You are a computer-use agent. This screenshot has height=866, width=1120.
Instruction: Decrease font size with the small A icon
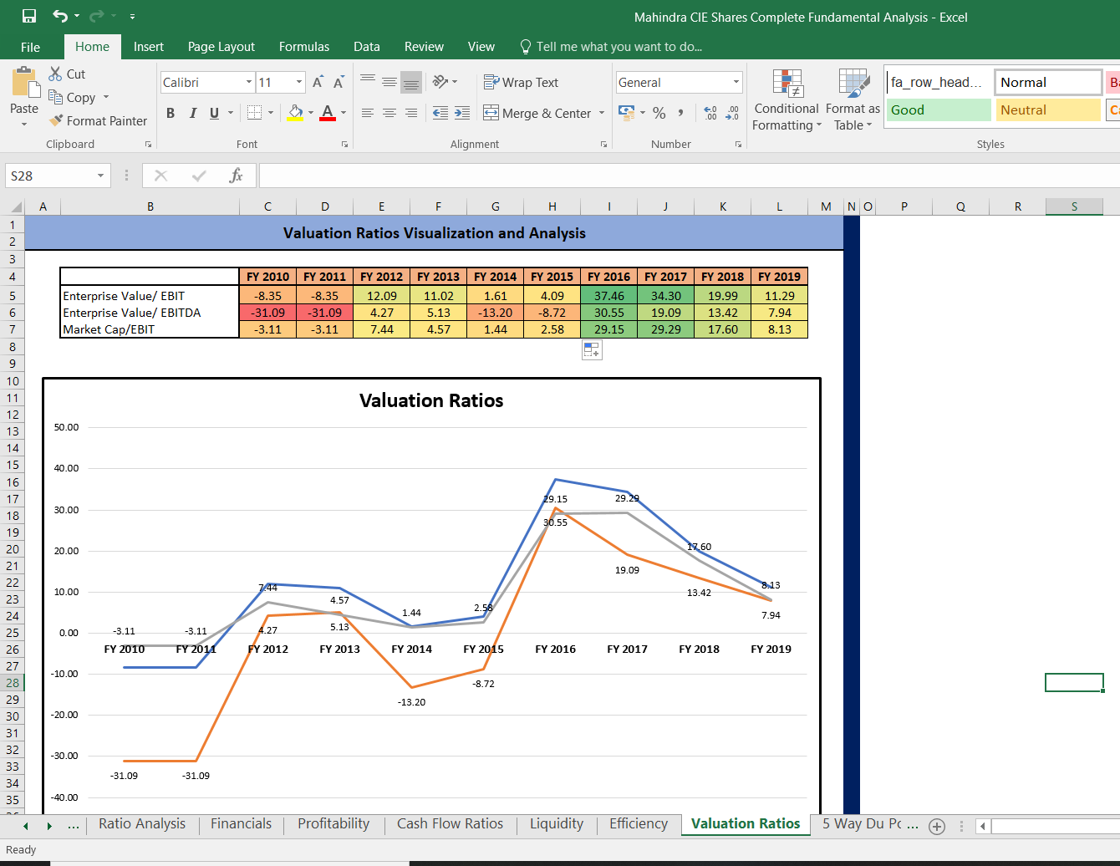(x=338, y=82)
